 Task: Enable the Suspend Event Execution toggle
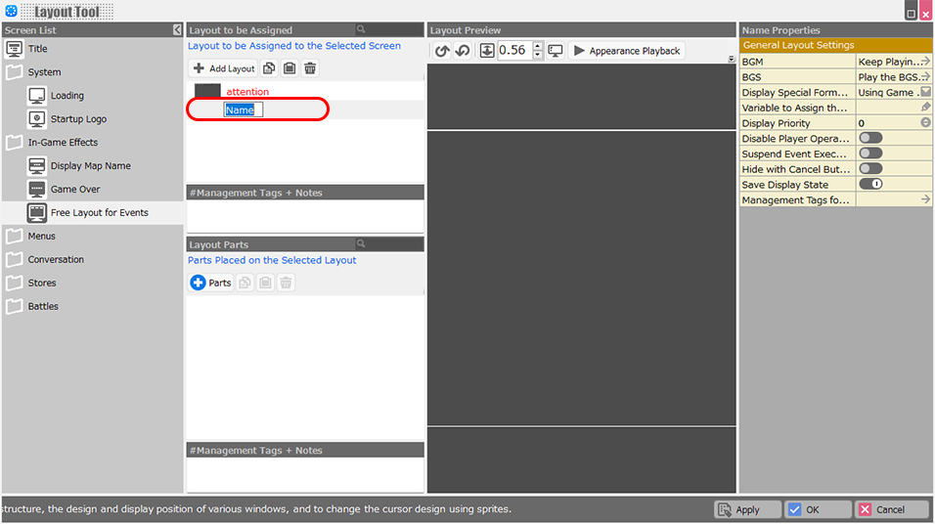[x=869, y=153]
